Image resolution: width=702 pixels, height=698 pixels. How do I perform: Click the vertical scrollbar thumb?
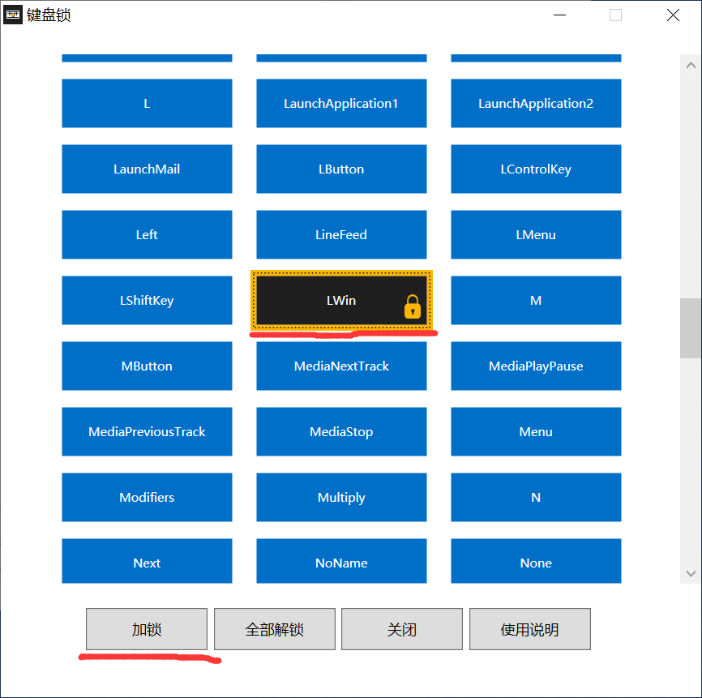(691, 328)
